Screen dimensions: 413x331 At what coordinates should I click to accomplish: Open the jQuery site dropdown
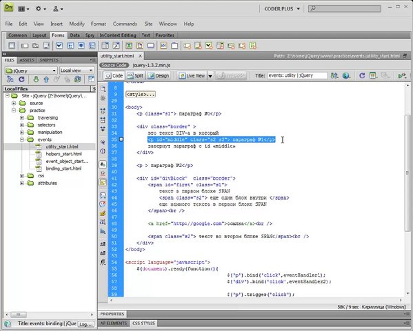point(31,70)
